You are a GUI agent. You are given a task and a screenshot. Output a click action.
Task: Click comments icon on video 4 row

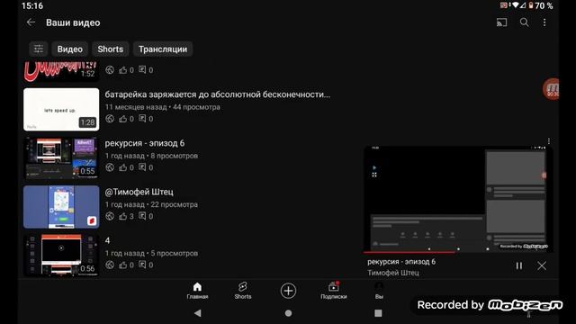tap(142, 265)
